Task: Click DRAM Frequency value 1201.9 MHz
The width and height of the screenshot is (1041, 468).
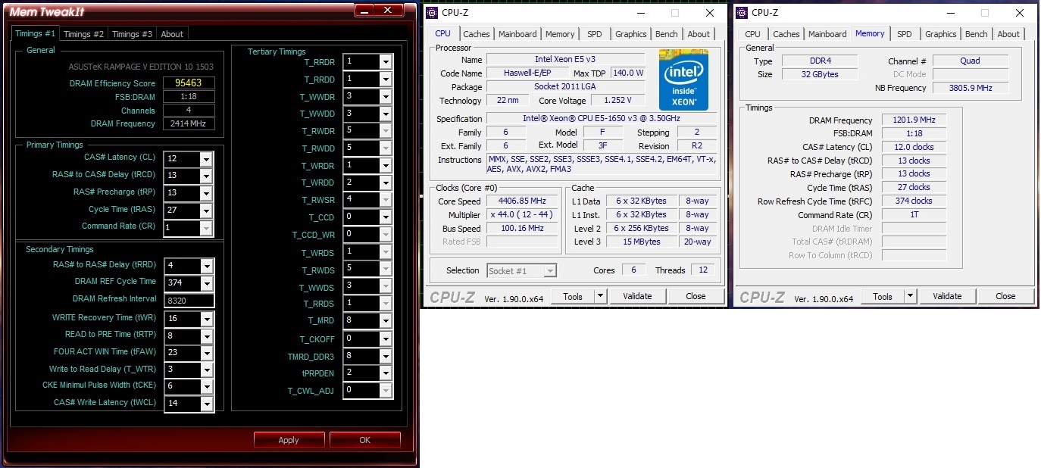Action: (914, 120)
